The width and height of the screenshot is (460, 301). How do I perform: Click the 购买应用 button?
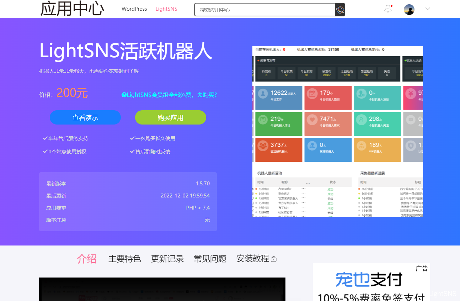pos(171,117)
